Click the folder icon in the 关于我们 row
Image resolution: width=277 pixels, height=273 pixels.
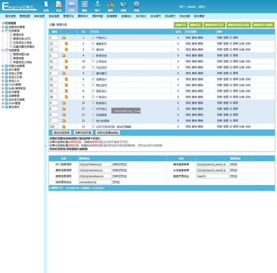64,109
